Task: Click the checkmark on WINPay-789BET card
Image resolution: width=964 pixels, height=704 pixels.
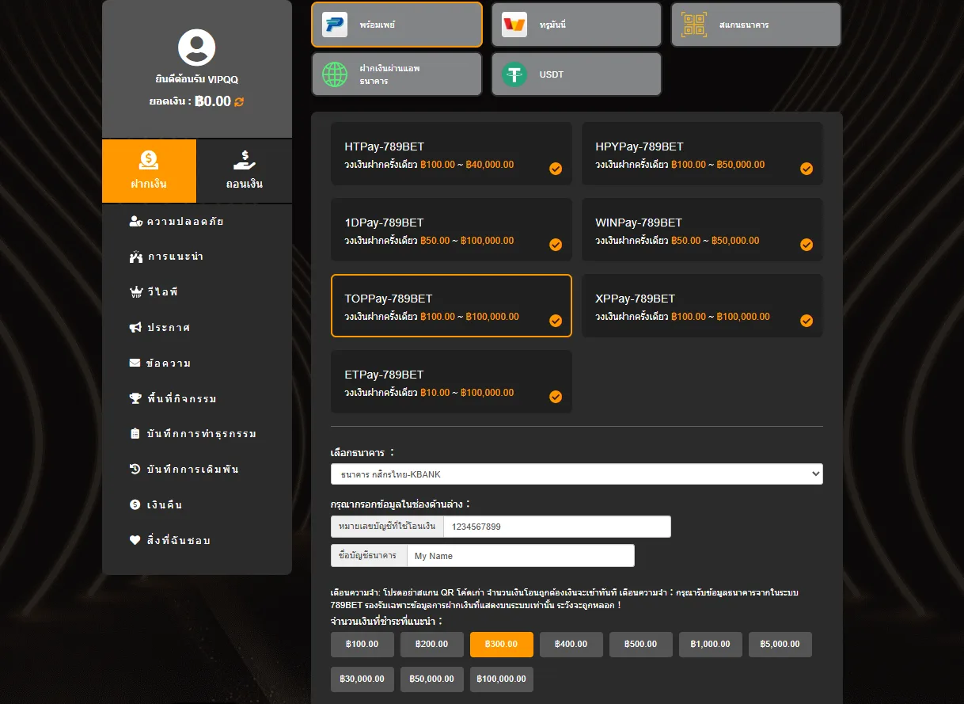Action: pyautogui.click(x=806, y=245)
